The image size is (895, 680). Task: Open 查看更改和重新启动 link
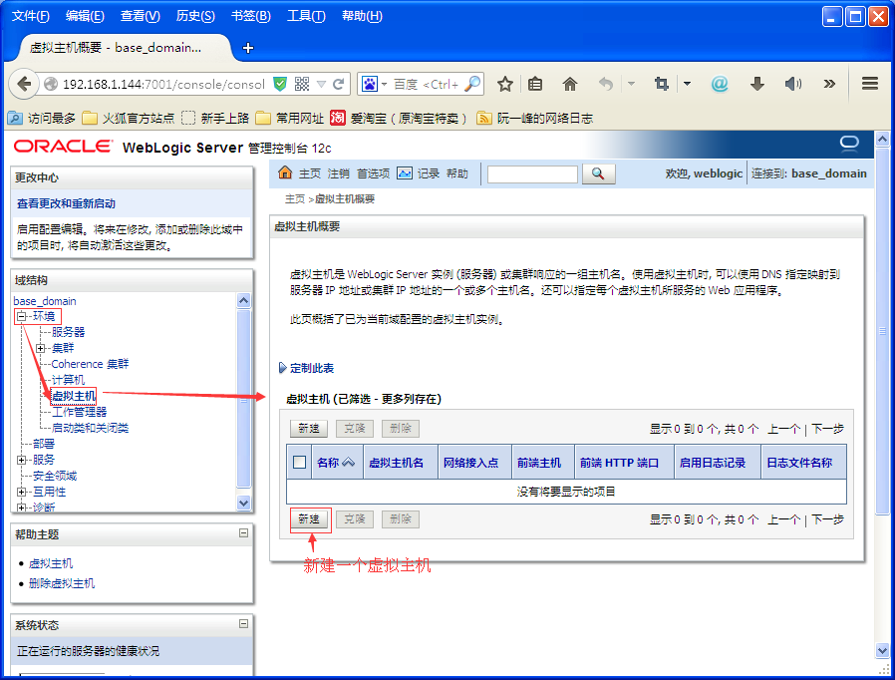click(x=66, y=203)
